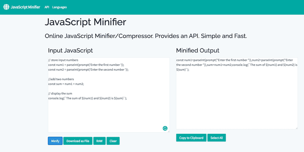304x152 pixels.
Task: Click the 'Input JavaScript' heading
Action: tap(70, 51)
